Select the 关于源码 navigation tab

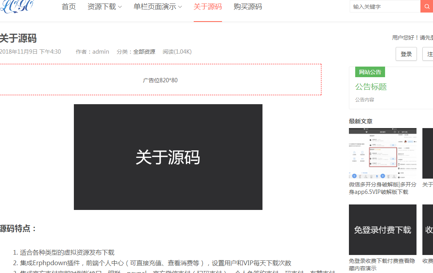point(207,7)
